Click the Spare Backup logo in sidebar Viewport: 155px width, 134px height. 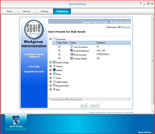click(34, 30)
